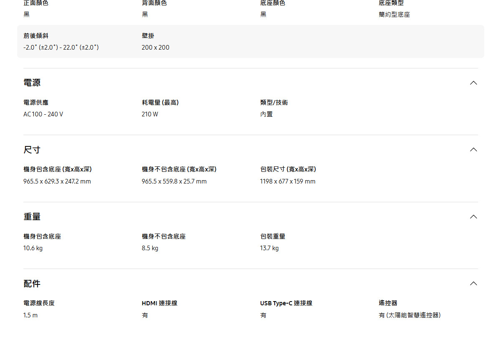Click the 210 W power consumption value
This screenshot has width=501, height=357.
[150, 114]
